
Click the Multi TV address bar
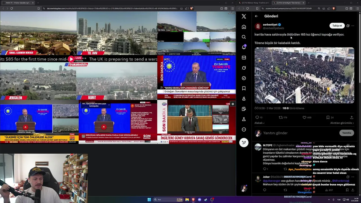pyautogui.click(x=113, y=8)
